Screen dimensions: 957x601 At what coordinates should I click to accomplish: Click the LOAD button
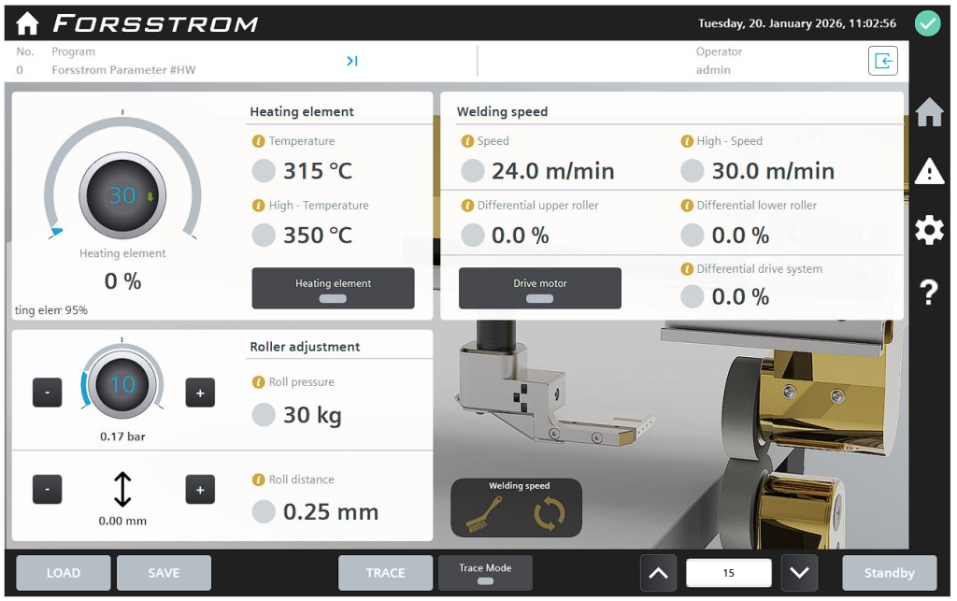tap(64, 573)
